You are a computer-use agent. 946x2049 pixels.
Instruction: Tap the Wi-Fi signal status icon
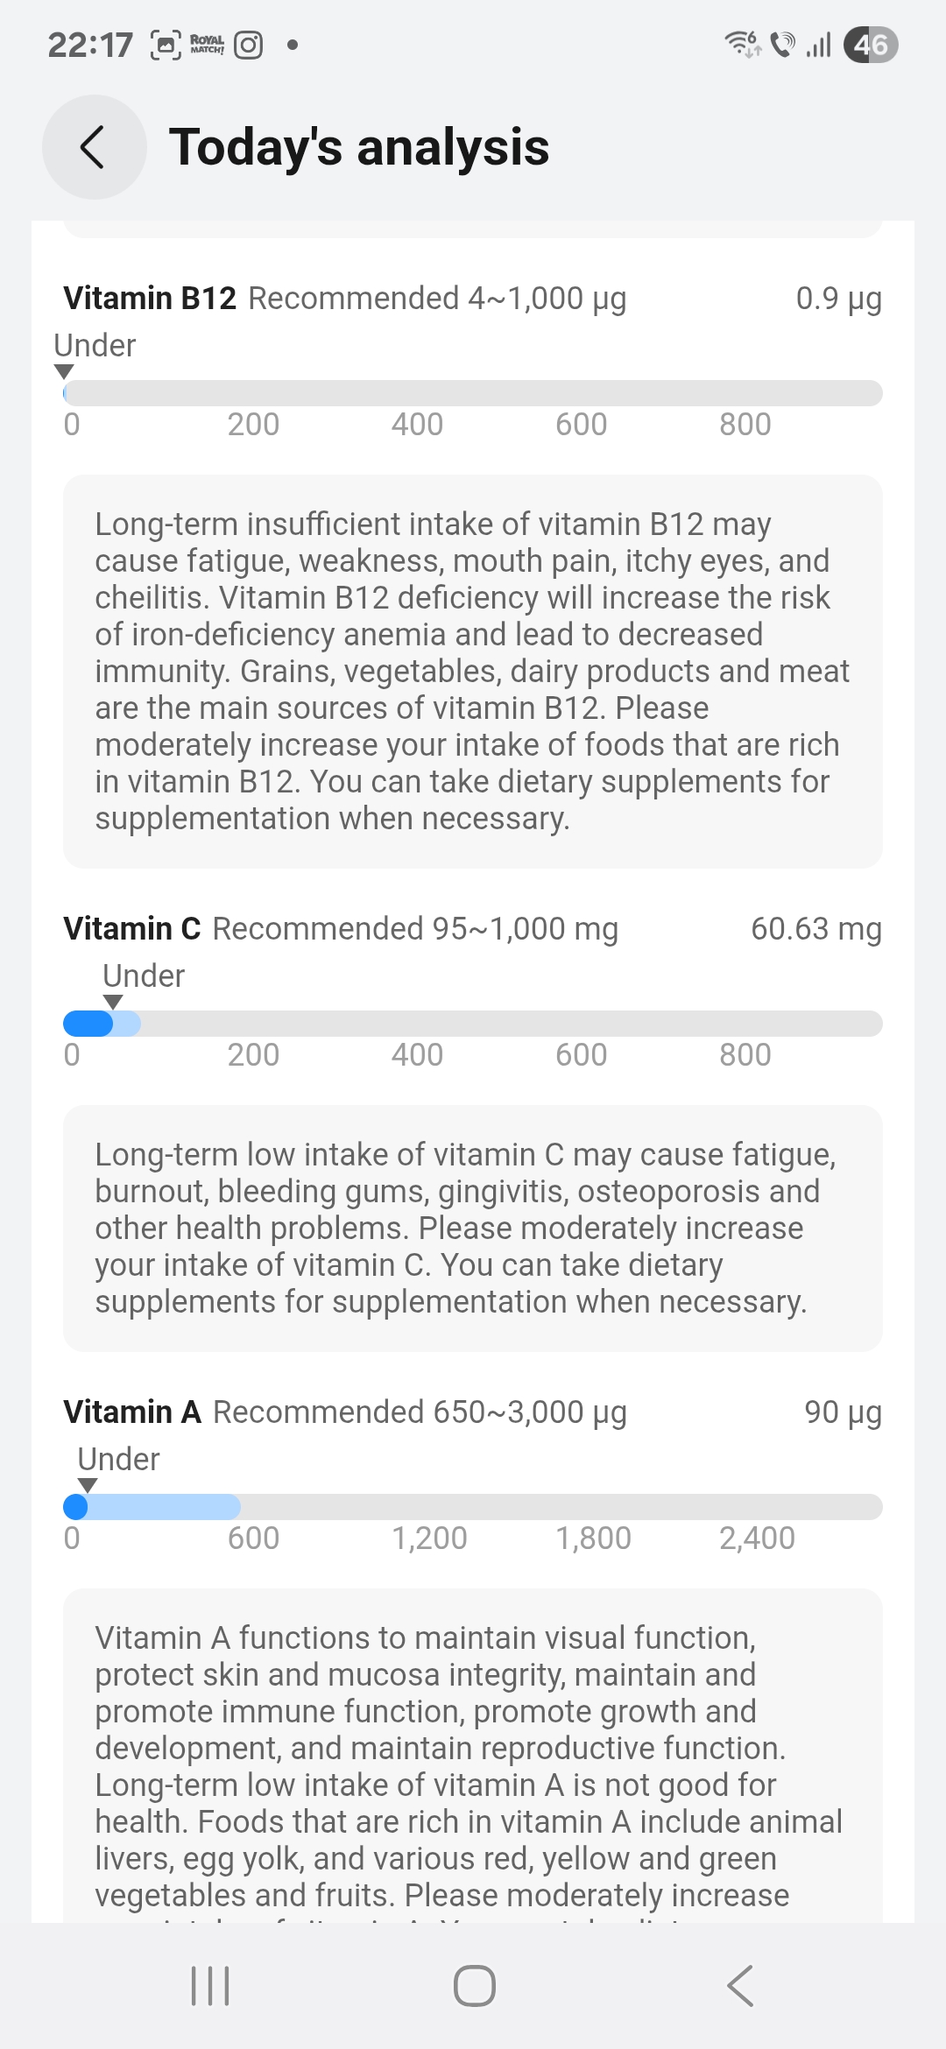[742, 44]
